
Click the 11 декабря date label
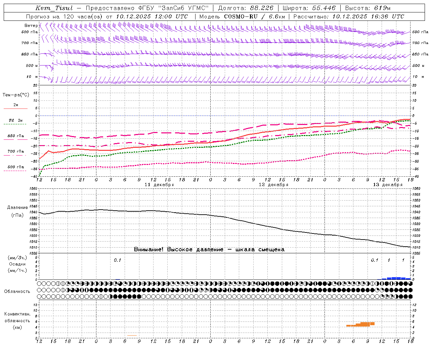click(x=159, y=184)
